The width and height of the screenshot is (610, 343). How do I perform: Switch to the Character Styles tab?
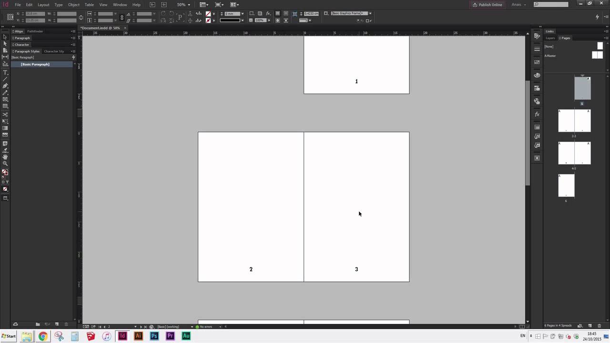point(54,51)
